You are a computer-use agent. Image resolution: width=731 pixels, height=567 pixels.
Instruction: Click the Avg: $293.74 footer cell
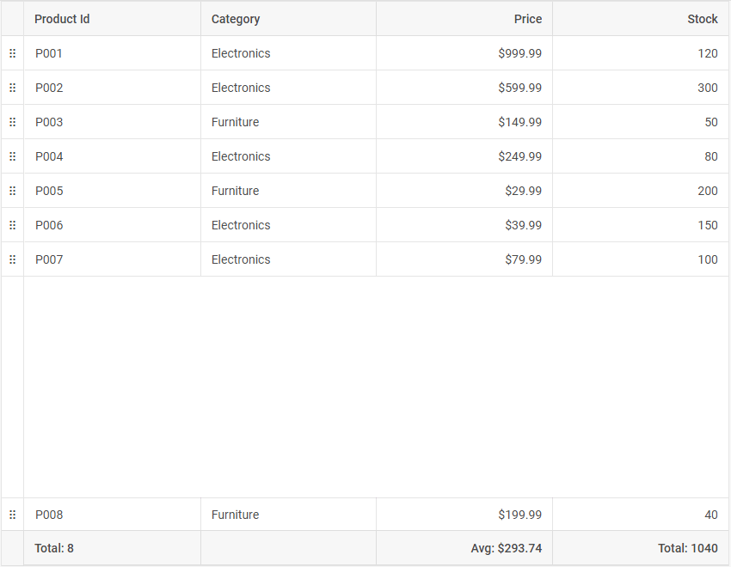point(506,548)
